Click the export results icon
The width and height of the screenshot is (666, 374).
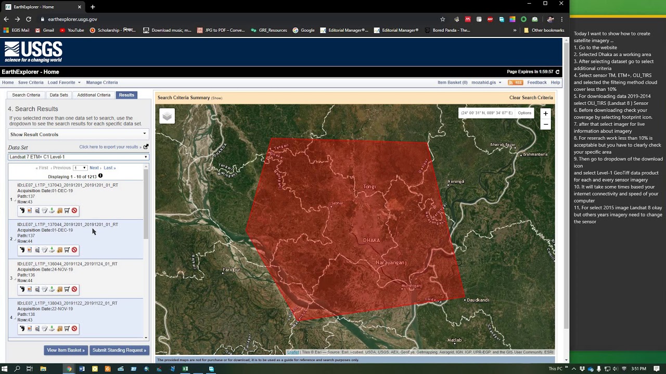[x=146, y=147]
